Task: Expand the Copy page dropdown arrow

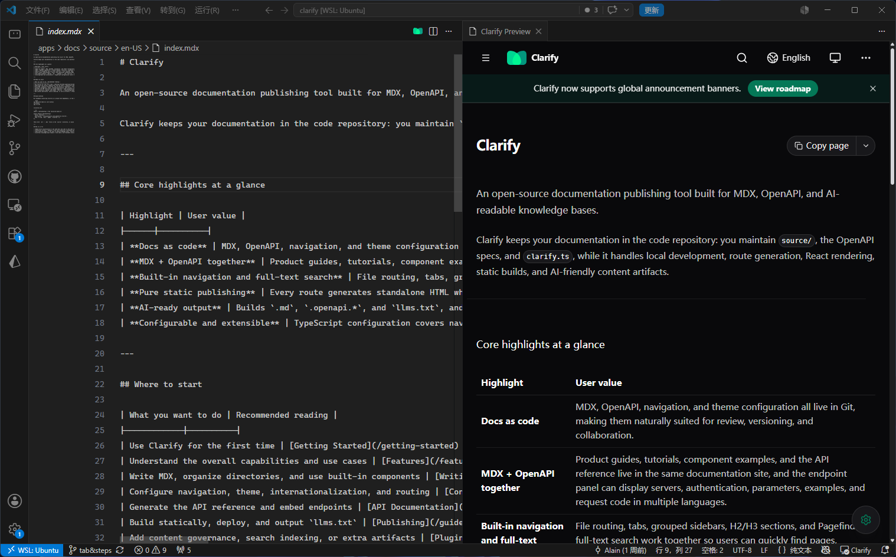Action: point(866,146)
